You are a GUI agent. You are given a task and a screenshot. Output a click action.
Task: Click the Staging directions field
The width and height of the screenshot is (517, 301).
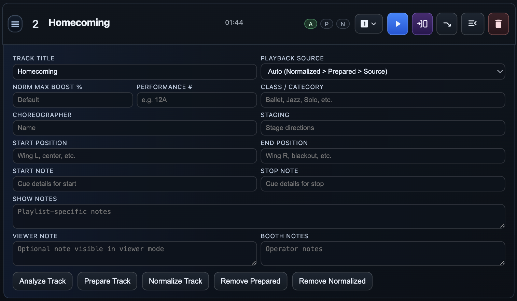click(x=383, y=128)
